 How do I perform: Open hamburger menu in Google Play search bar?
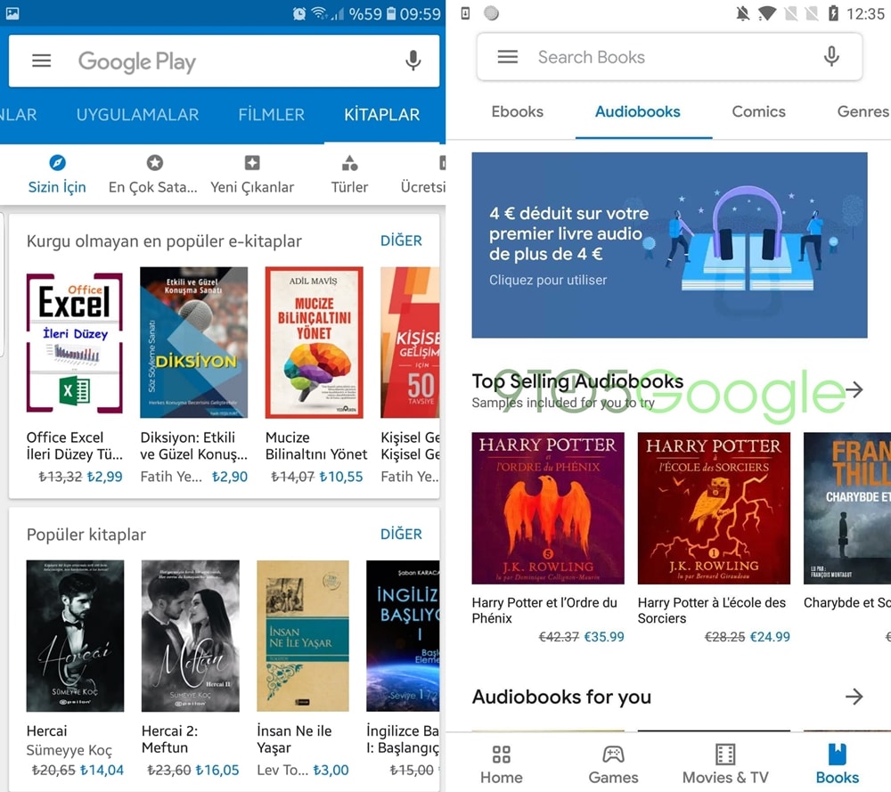pos(41,61)
